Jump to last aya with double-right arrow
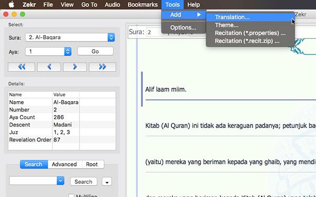 [x=102, y=67]
